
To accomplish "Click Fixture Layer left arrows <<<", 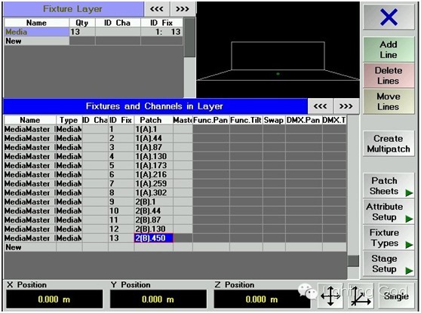I will pos(157,9).
